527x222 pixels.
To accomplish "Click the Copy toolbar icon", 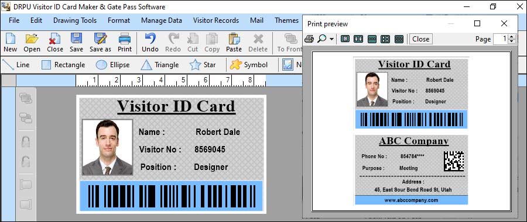I will point(212,39).
